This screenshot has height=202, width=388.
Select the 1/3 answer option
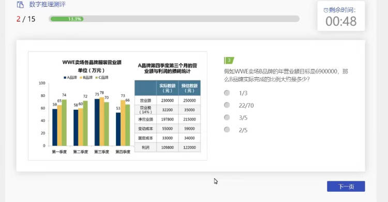point(227,93)
